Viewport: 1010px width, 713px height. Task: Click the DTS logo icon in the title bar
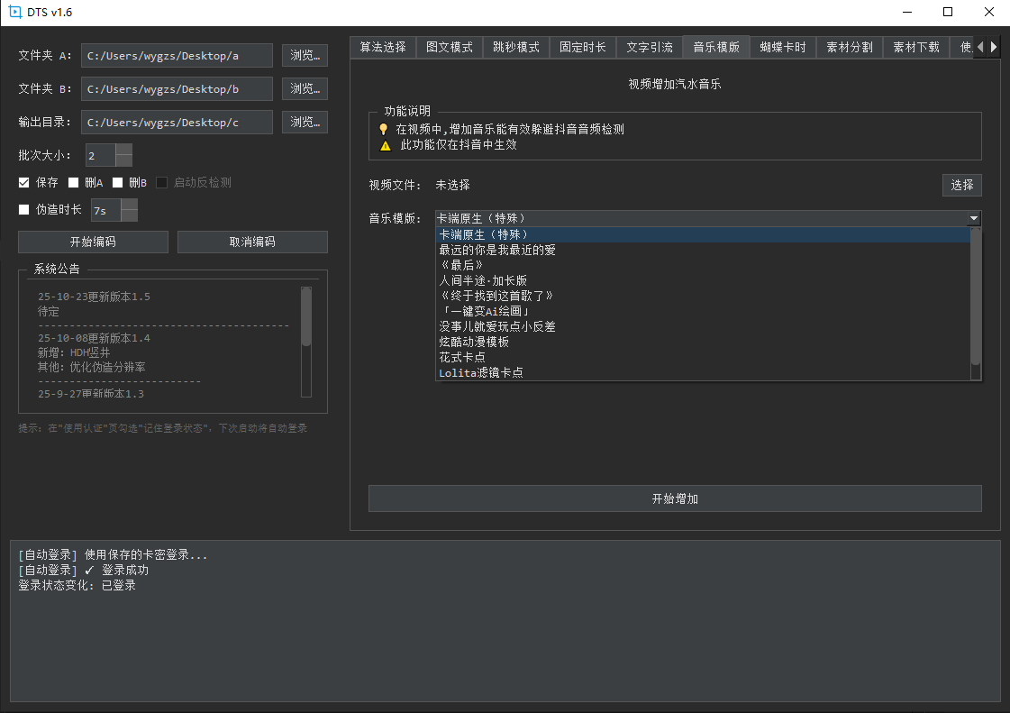coord(14,13)
